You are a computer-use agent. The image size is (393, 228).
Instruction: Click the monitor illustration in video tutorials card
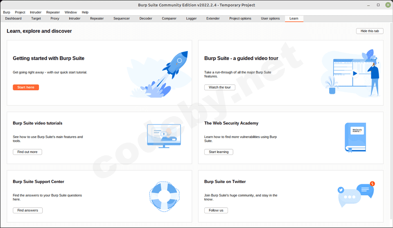(x=164, y=136)
